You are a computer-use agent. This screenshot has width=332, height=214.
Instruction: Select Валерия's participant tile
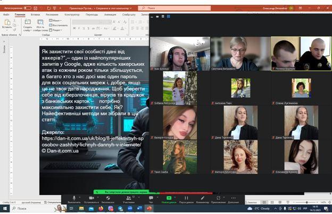point(180,122)
